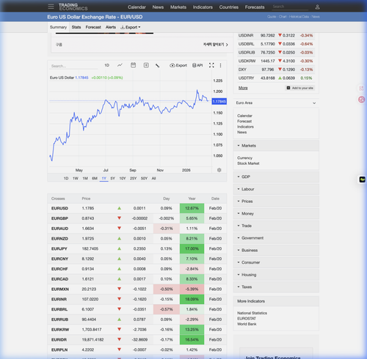Sort the table by Year column header
This screenshot has width=367, height=359.
[192, 199]
